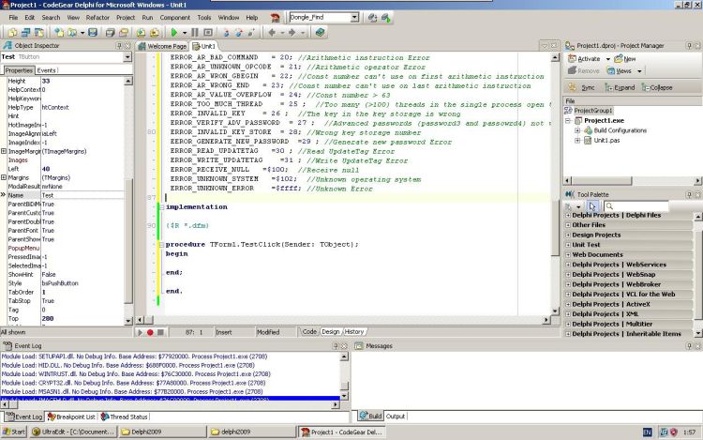
Task: Click the save desktop icon after Dongle_Find
Action: point(372,18)
